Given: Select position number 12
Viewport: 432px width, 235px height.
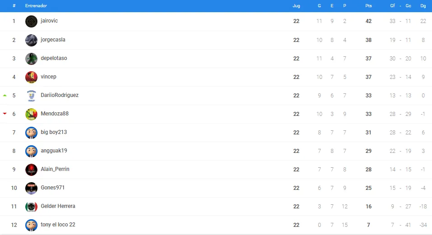Looking at the screenshot, I should tap(14, 225).
